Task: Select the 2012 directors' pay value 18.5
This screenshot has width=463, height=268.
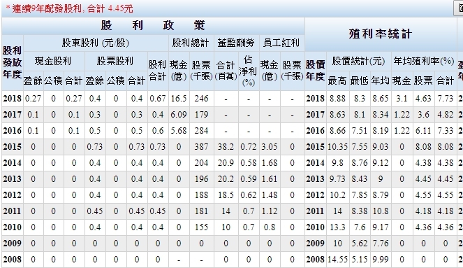Action: [226, 195]
